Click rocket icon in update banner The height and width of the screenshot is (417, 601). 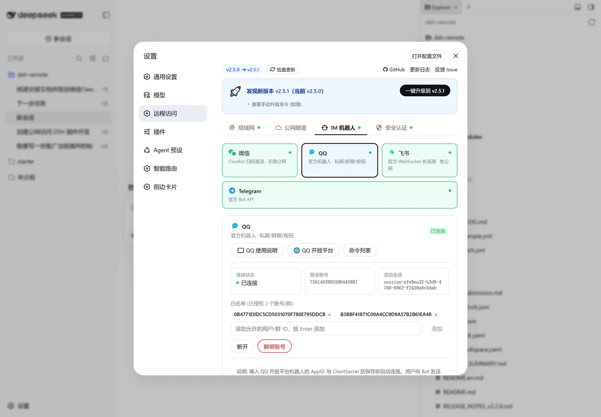point(235,92)
